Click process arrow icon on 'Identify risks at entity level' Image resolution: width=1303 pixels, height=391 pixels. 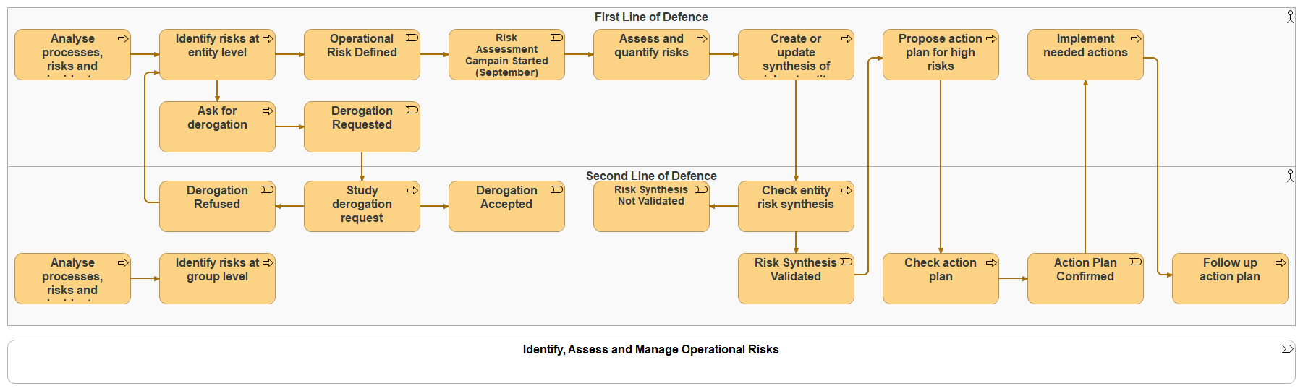(268, 38)
